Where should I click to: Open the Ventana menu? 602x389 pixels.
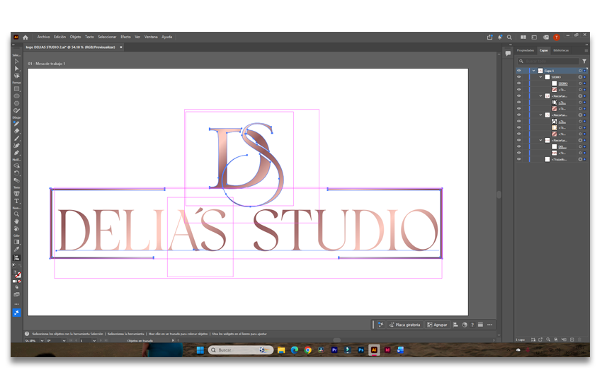pos(151,37)
